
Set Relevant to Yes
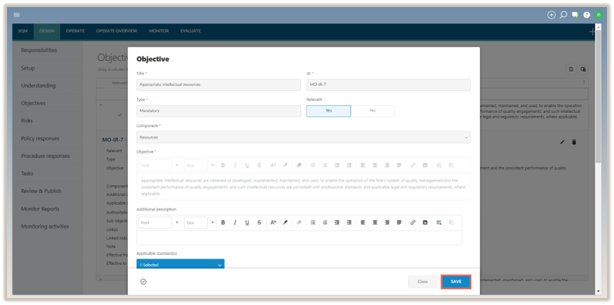point(329,111)
